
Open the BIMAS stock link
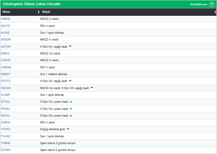coord(5,53)
